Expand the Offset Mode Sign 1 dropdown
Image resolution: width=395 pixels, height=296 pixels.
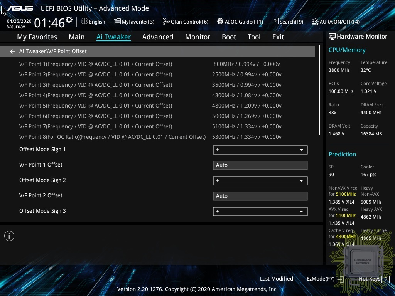tap(260, 150)
